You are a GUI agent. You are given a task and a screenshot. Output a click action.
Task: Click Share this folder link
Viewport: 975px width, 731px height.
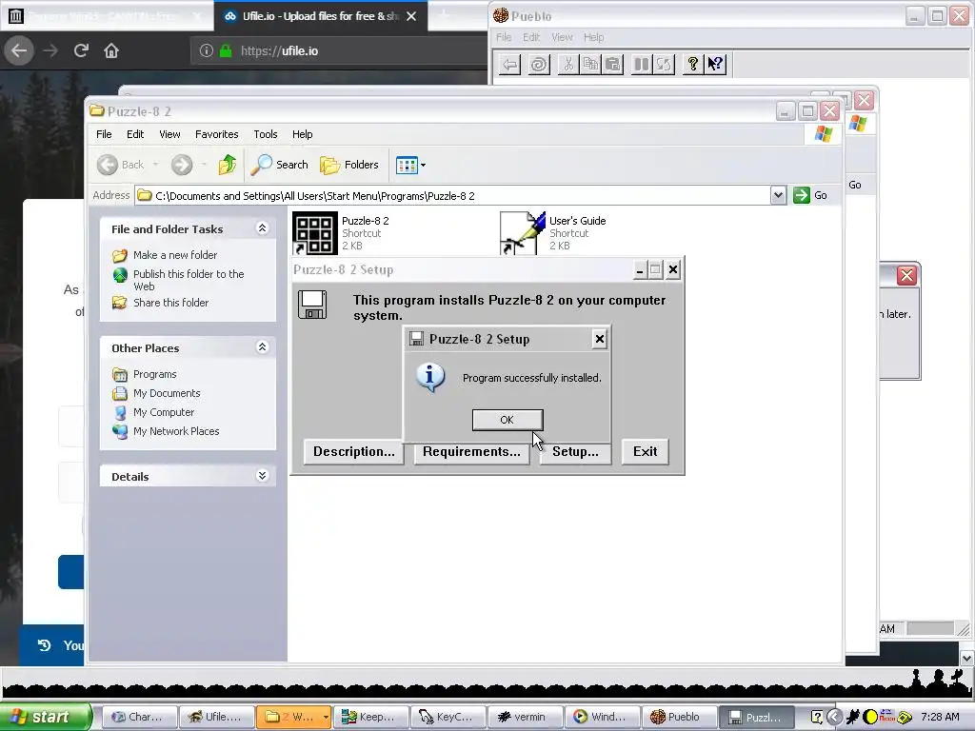tap(171, 303)
